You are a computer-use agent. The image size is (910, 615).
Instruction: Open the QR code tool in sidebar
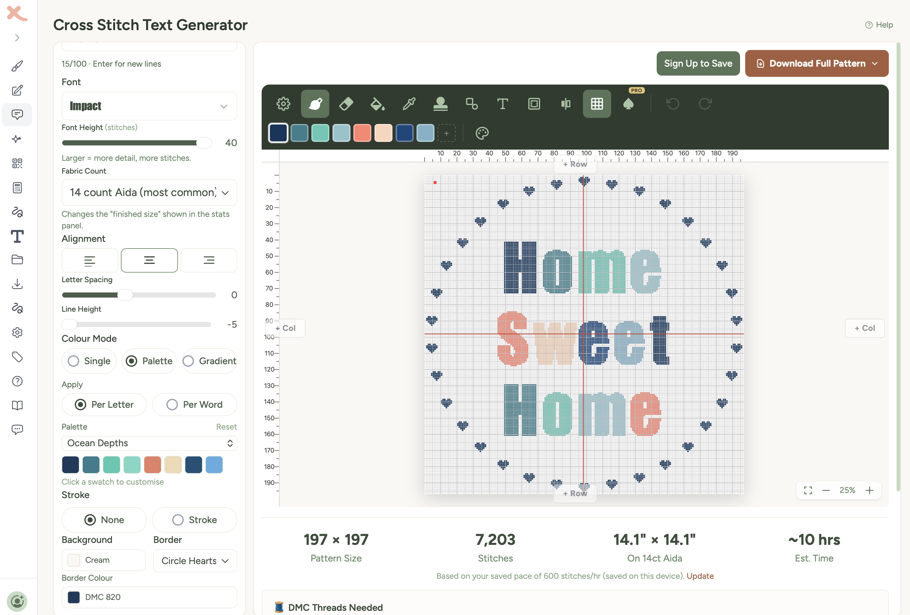pos(17,163)
